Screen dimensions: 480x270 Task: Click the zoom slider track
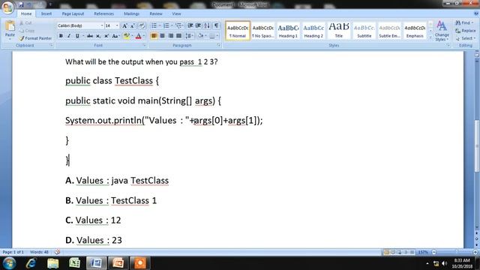click(x=454, y=252)
